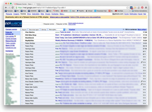
Task: Expand the Mais » menu in top navigation
Action: pos(62,14)
